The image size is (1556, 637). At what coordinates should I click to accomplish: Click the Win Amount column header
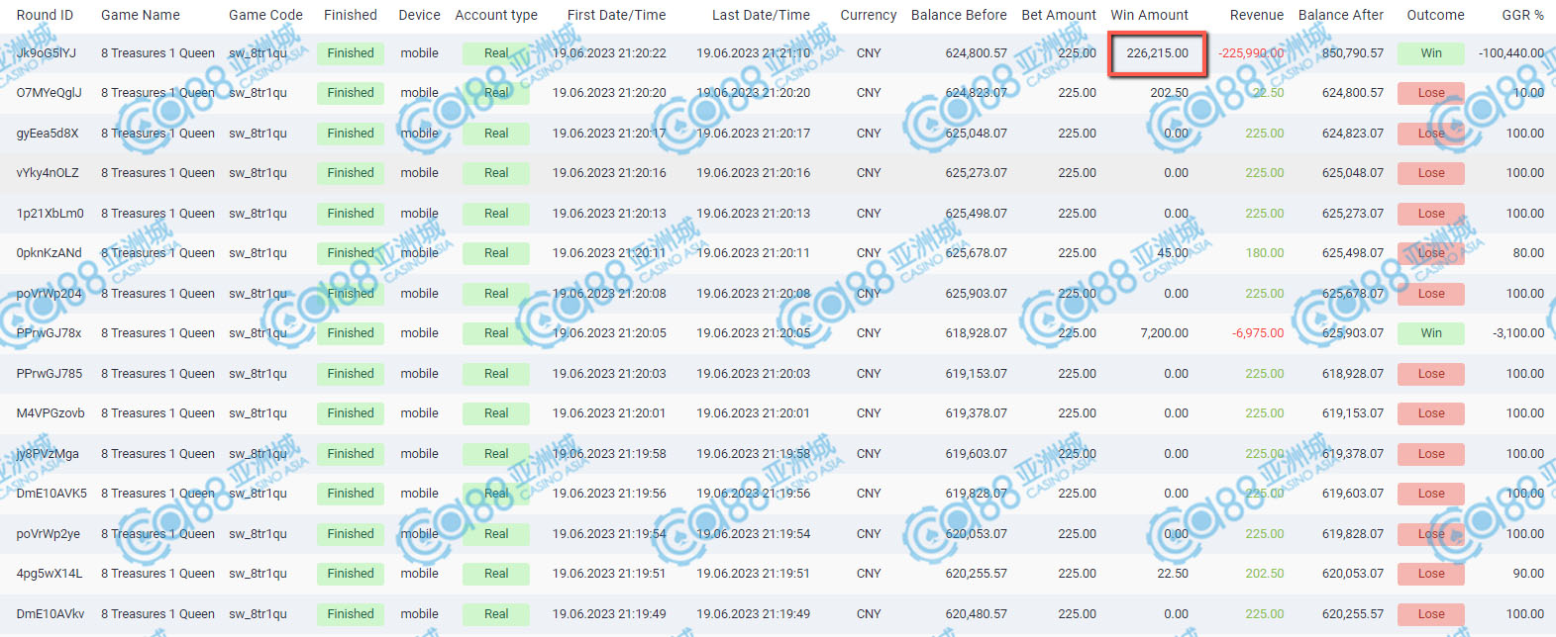pyautogui.click(x=1149, y=15)
